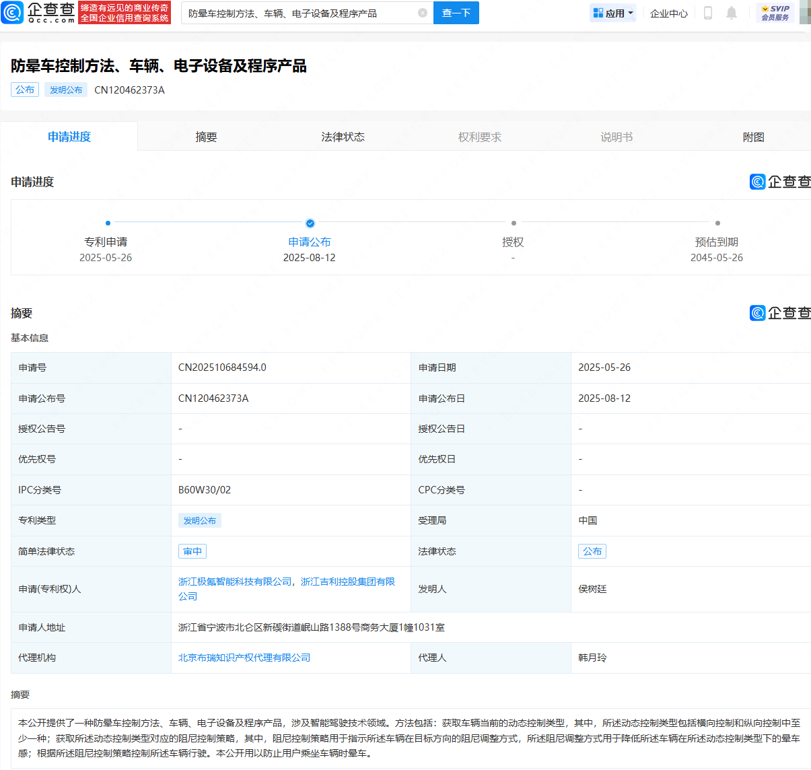Click the 审中 status tag

point(192,551)
